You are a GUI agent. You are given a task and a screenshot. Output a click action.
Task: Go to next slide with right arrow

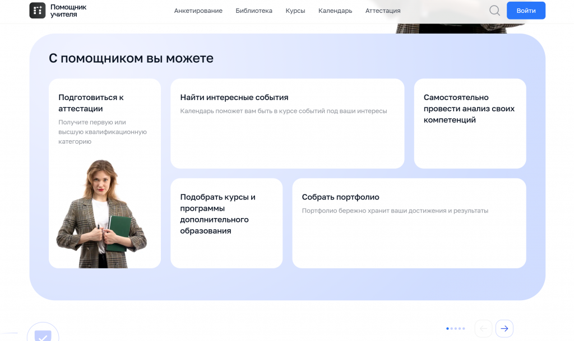click(504, 329)
